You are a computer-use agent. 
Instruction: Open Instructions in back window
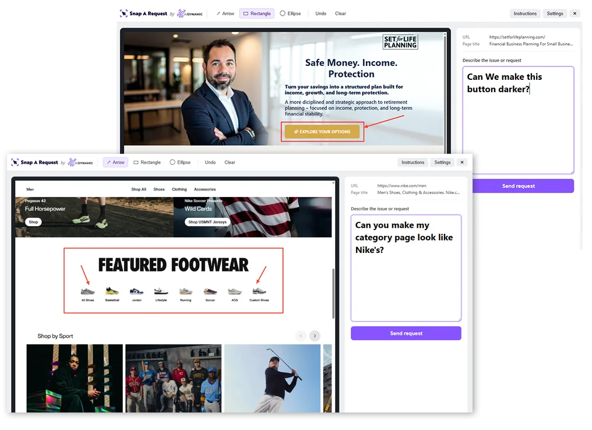(x=525, y=13)
